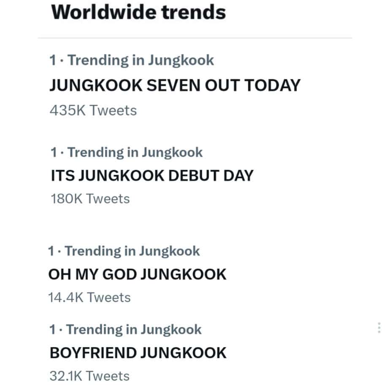390x390 pixels.
Task: Click the divider line below Worldwide trends
Action: pos(195,38)
